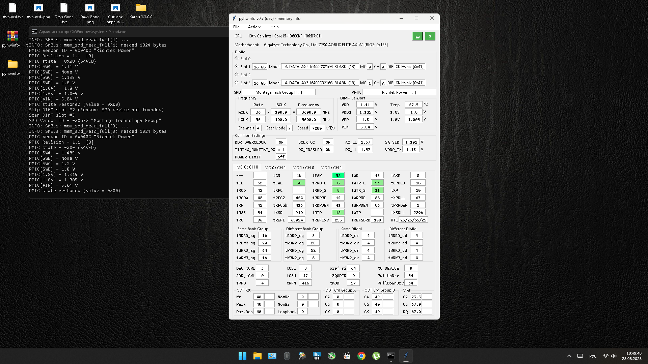The width and height of the screenshot is (648, 364).
Task: Open uTorrent from the taskbar
Action: (x=376, y=356)
